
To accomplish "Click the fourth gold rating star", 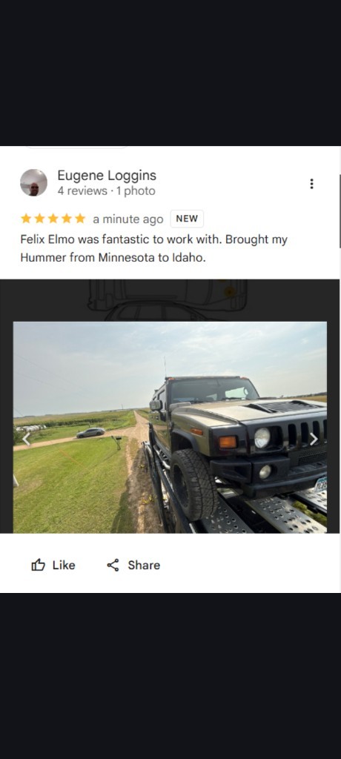I will tap(67, 219).
